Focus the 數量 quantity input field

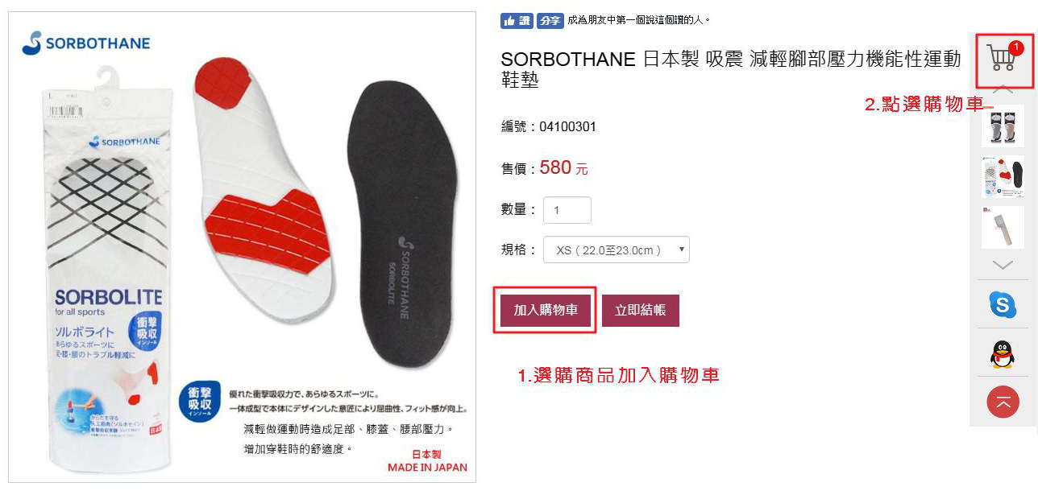click(x=567, y=210)
